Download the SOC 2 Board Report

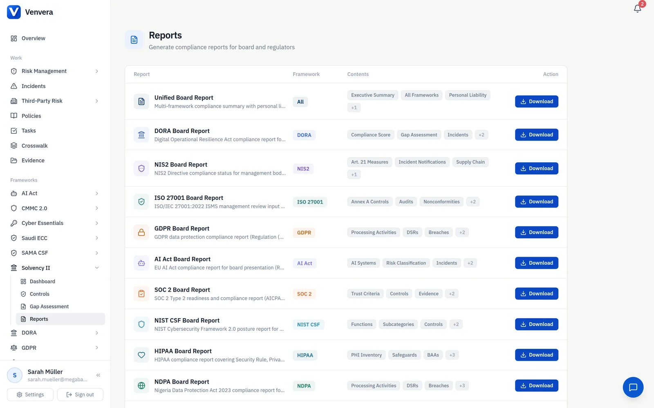pos(536,294)
